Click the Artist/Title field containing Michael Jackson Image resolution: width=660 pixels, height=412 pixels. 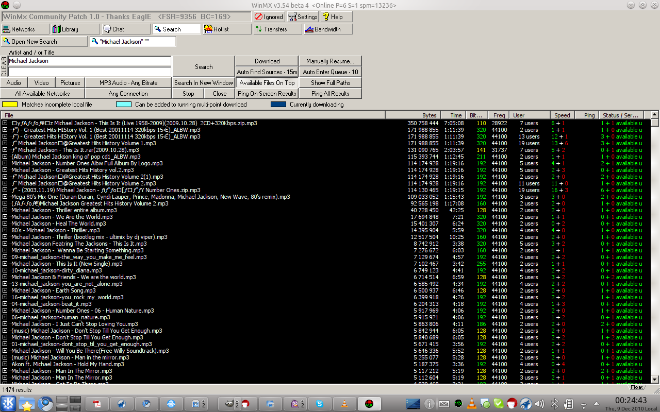(89, 61)
